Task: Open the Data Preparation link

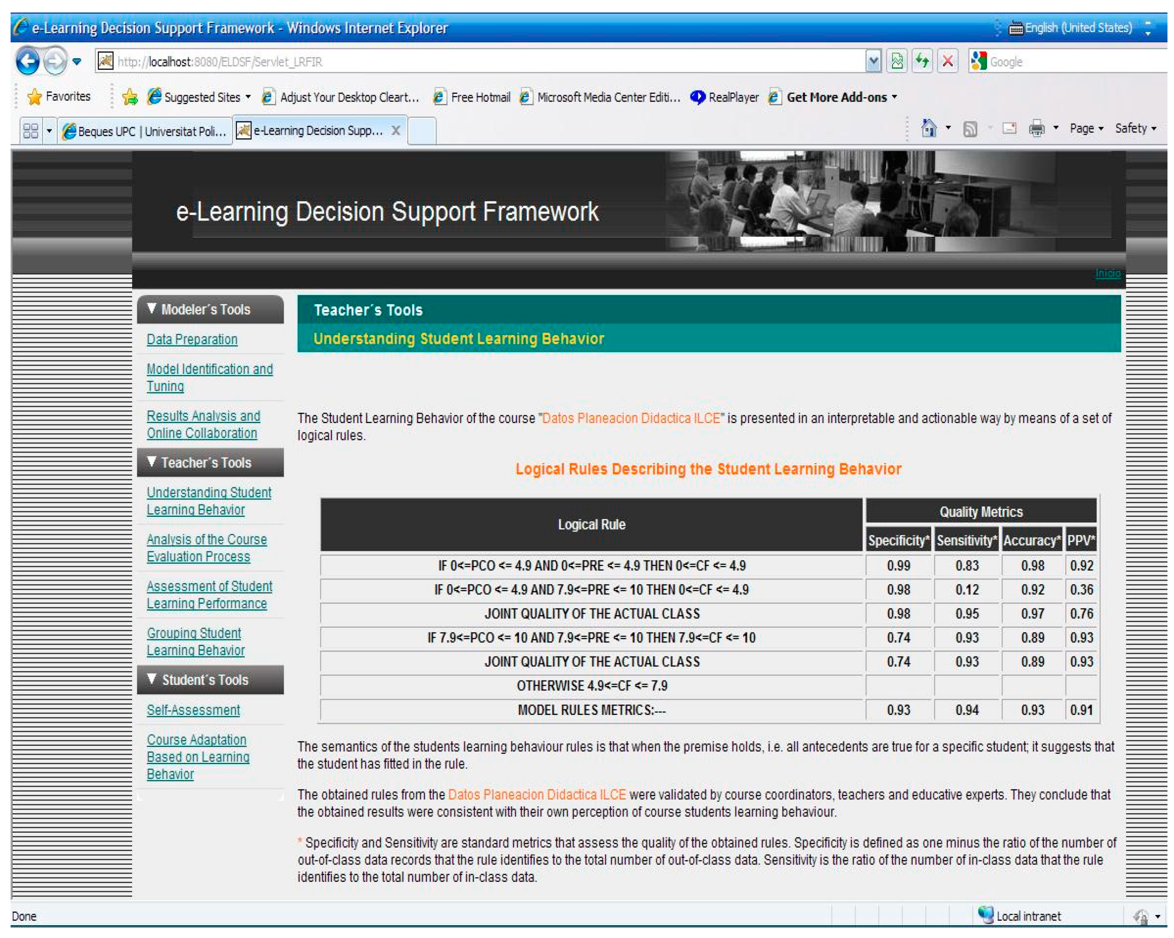Action: (x=192, y=339)
